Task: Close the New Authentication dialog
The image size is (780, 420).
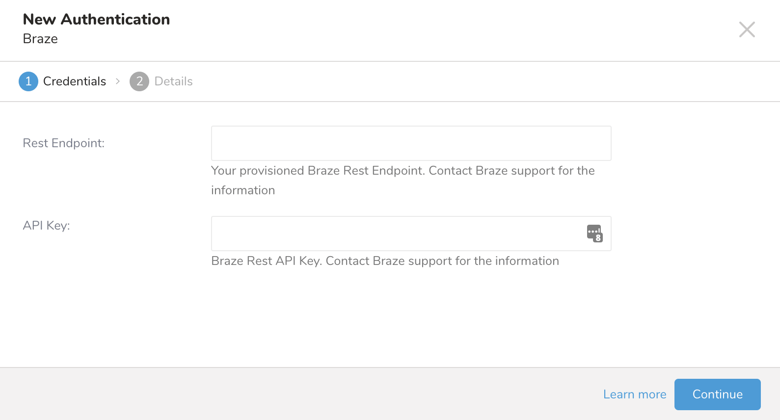Action: (x=747, y=29)
